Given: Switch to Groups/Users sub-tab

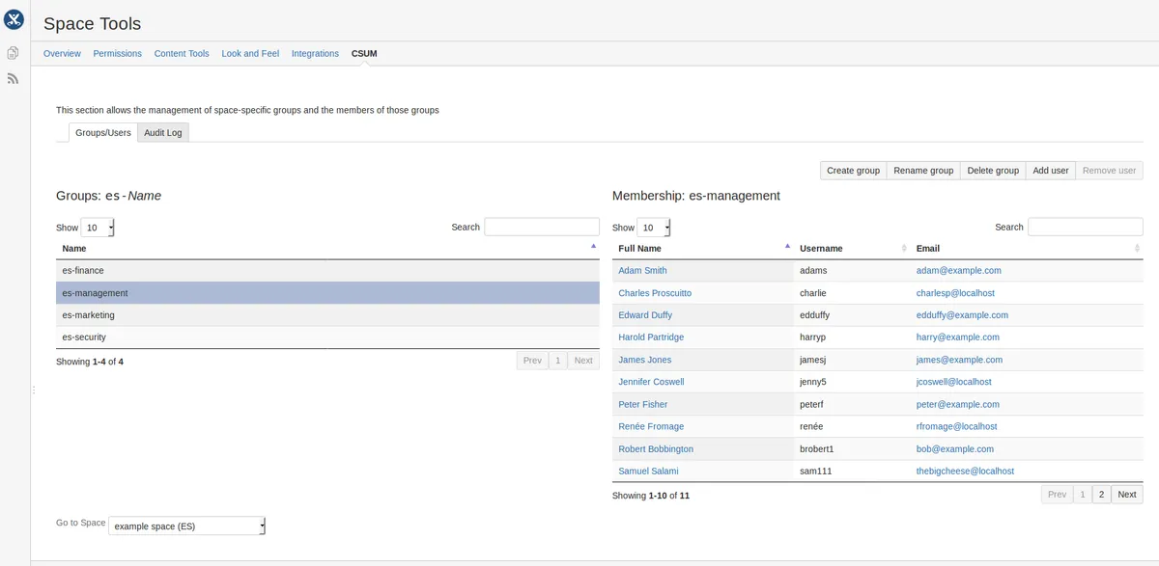Looking at the screenshot, I should tap(103, 132).
